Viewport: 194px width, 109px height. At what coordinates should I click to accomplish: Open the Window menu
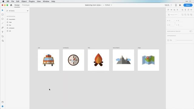point(46,1)
